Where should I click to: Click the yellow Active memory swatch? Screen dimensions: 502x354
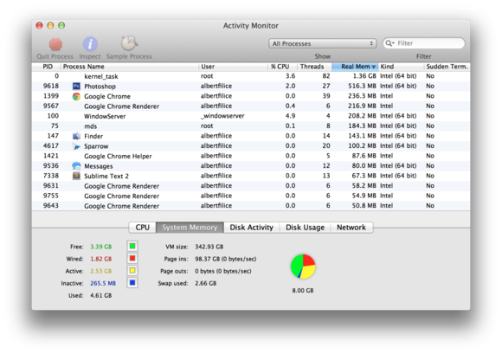point(132,270)
